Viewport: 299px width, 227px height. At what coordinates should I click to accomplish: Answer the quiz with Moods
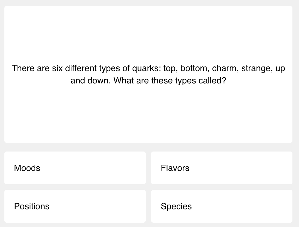click(x=75, y=168)
